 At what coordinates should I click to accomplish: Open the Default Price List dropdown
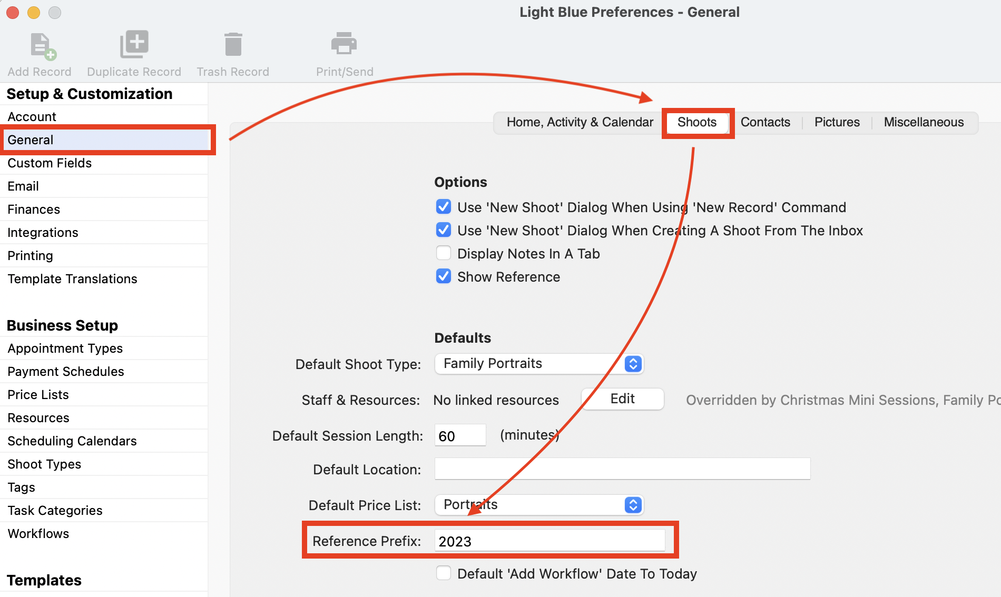(x=632, y=505)
